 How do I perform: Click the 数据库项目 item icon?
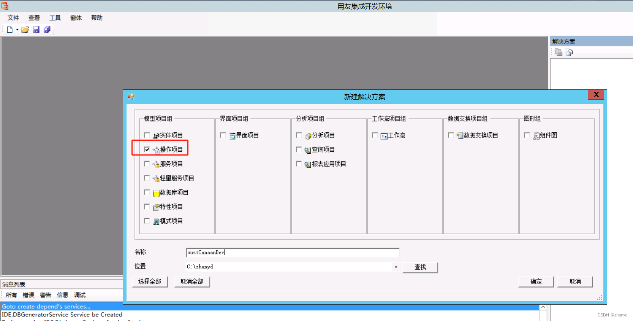[156, 193]
